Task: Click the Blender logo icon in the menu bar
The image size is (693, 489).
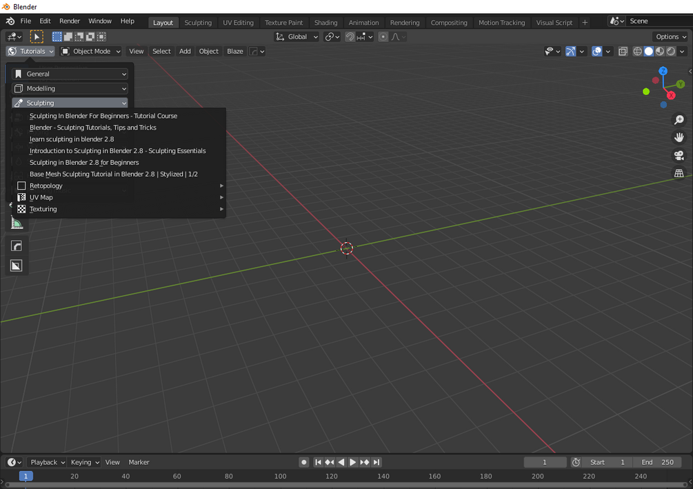Action: click(10, 21)
